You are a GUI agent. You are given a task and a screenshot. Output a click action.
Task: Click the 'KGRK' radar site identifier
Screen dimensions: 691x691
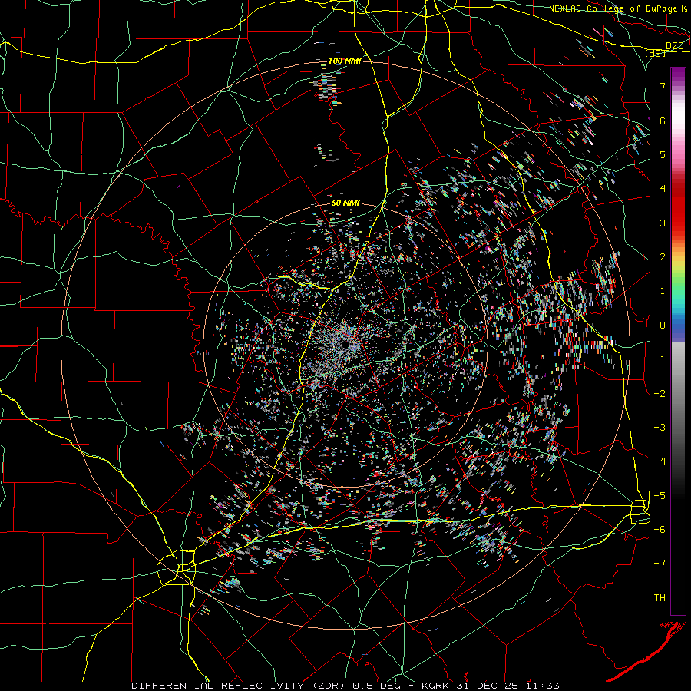[x=436, y=686]
